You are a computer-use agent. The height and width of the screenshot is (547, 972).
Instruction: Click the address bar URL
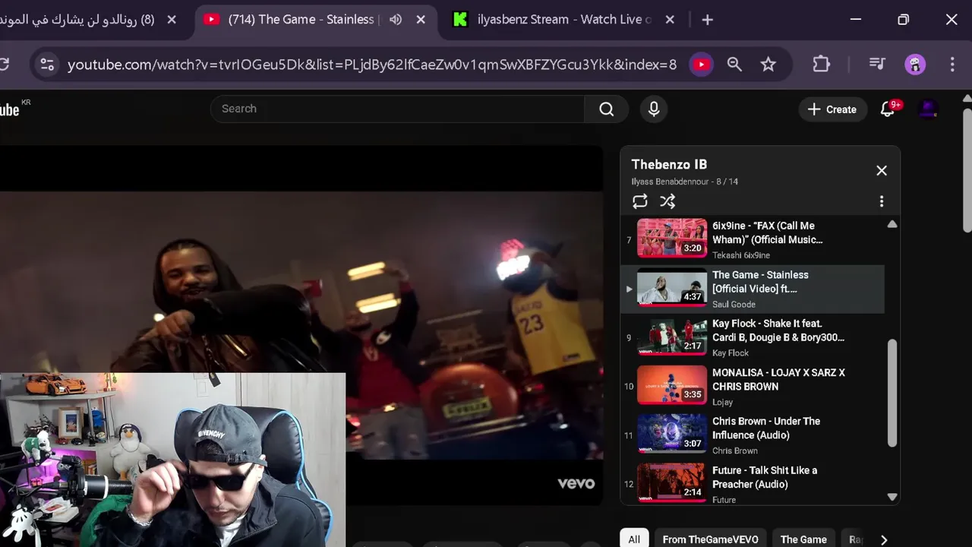point(372,65)
